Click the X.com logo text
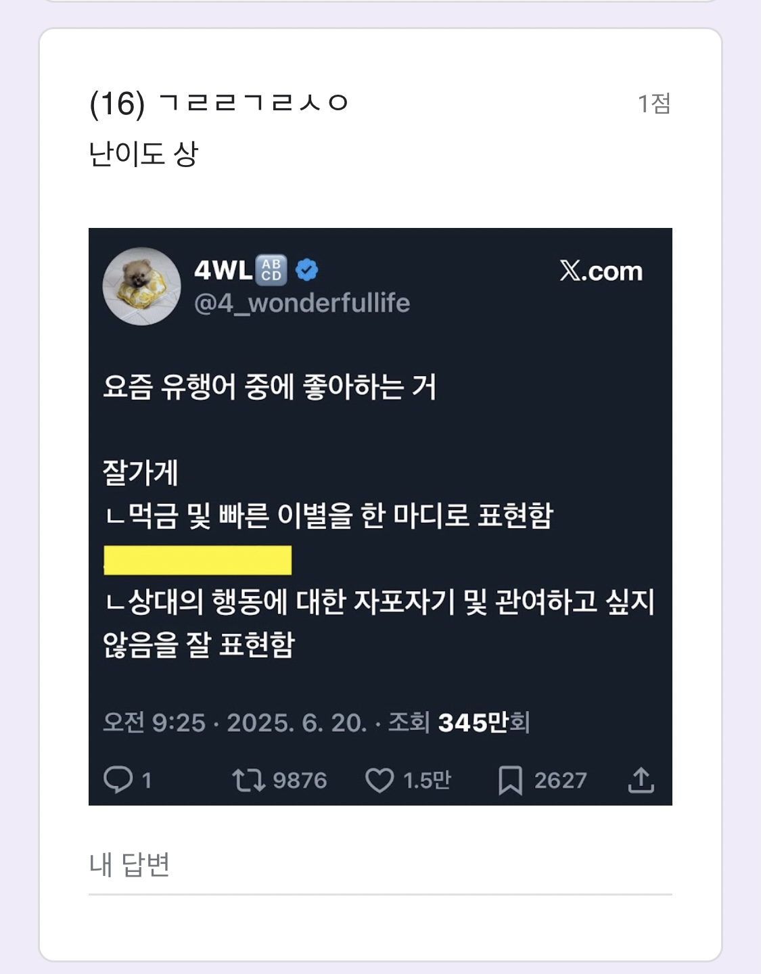 (x=601, y=271)
